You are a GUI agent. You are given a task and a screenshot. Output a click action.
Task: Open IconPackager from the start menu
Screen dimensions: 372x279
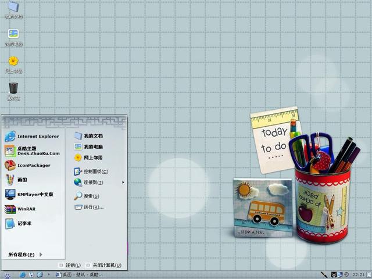coord(27,165)
